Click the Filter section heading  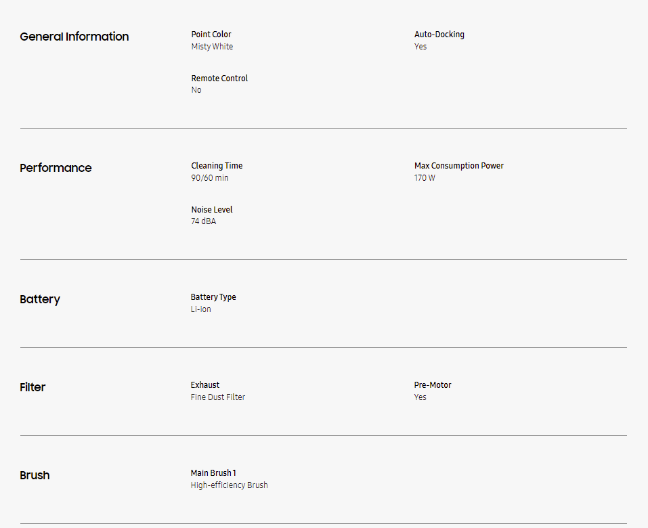point(33,387)
